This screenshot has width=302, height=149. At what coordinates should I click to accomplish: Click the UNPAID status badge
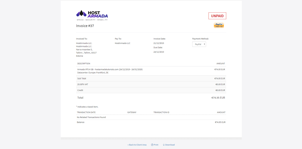click(x=217, y=16)
